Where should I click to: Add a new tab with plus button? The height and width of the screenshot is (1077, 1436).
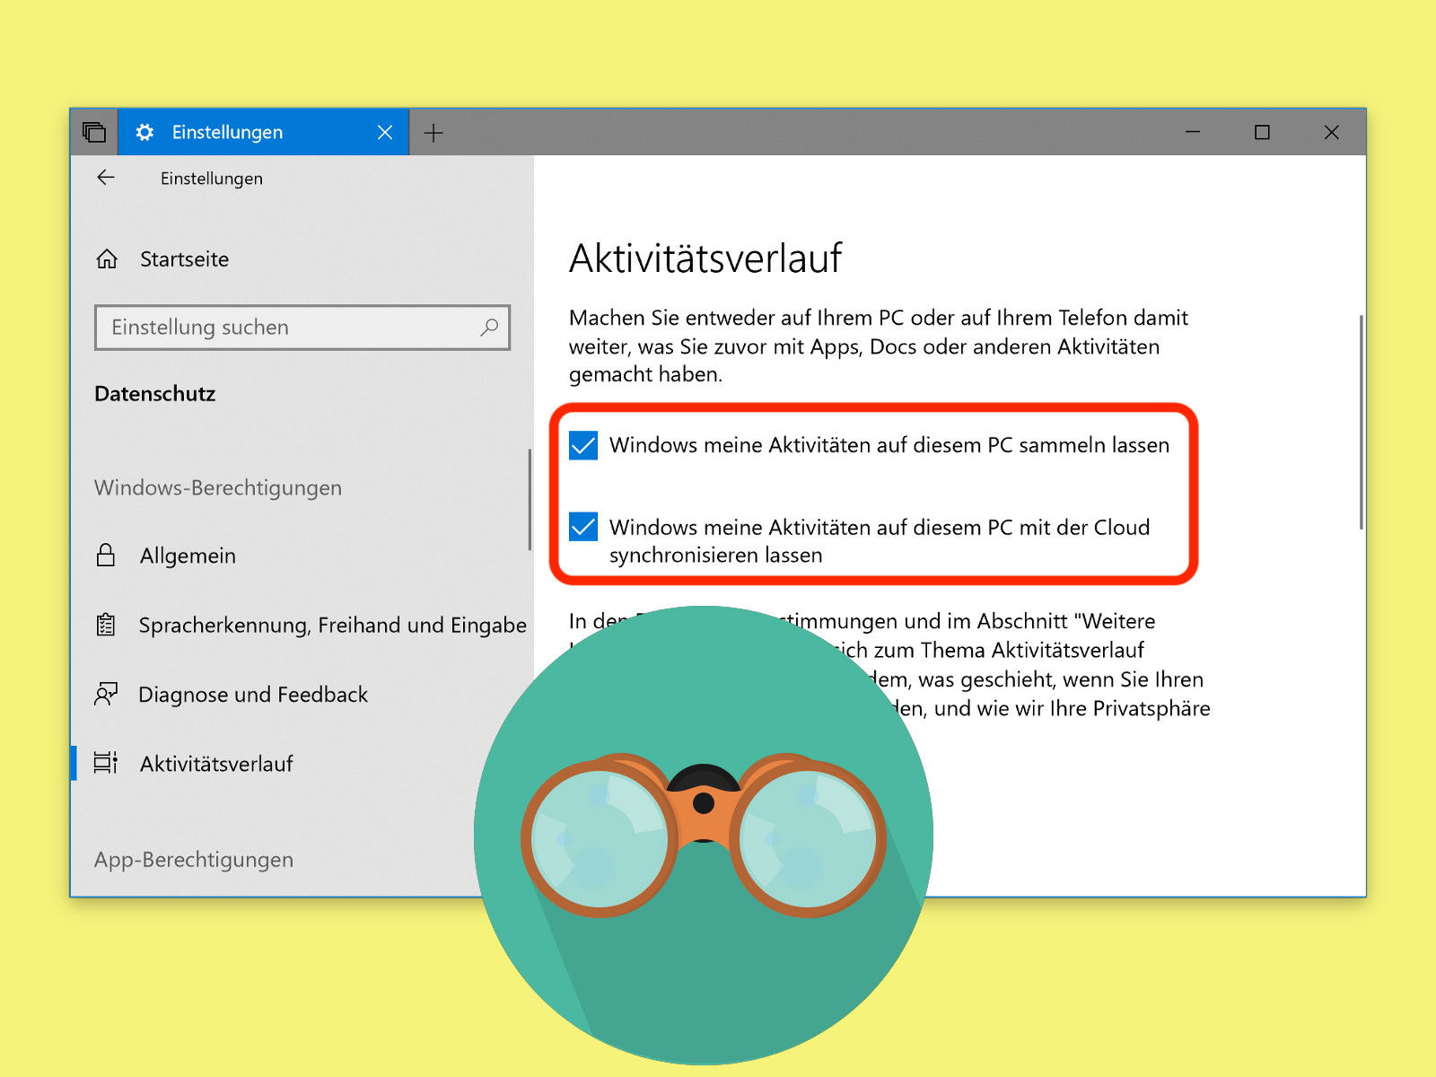[x=433, y=133]
